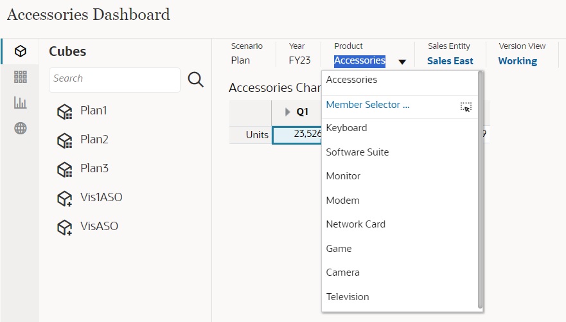Click the Plan1 cube icon
Screen dimensions: 566x322
(x=64, y=112)
